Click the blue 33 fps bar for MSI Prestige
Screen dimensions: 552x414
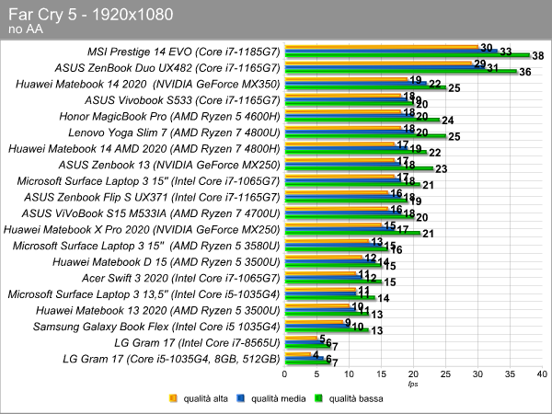[x=391, y=51]
